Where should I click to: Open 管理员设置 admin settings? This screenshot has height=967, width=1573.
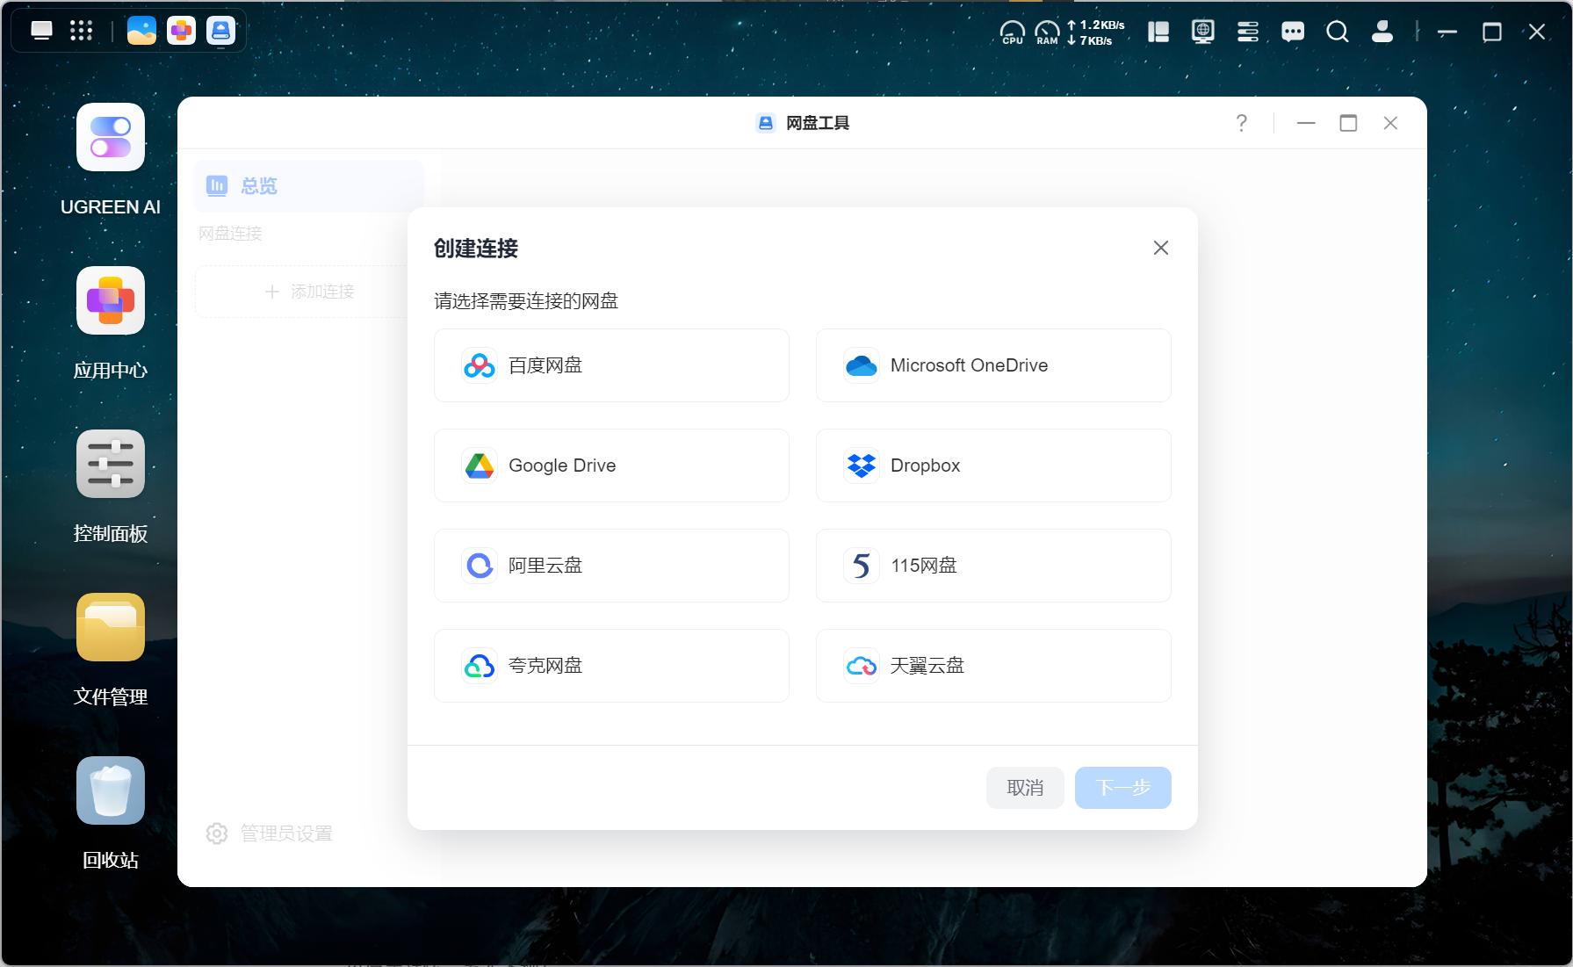pyautogui.click(x=270, y=833)
